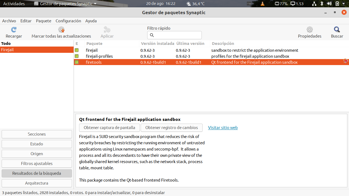Click the magnifier icon in quick filter
The height and width of the screenshot is (196, 349).
point(152,35)
